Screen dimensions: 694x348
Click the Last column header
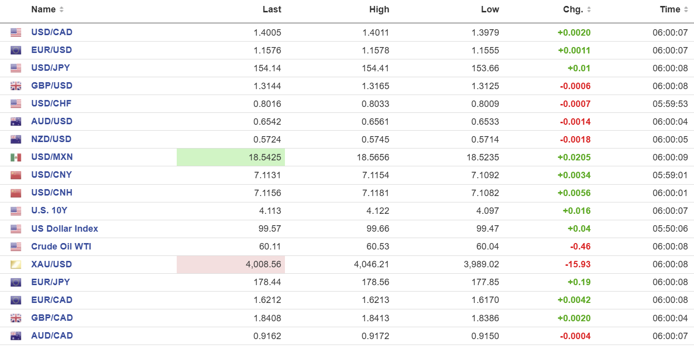[272, 9]
